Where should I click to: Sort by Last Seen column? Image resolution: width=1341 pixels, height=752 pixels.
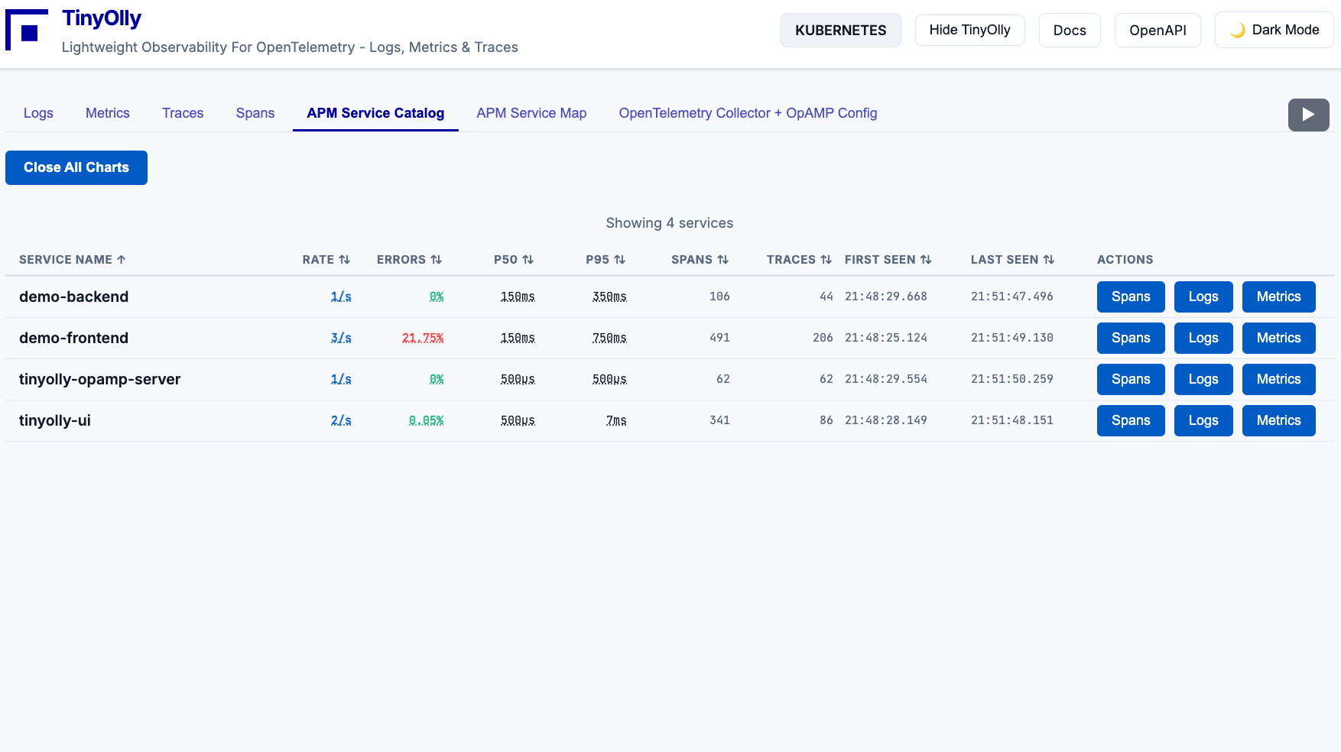(x=1012, y=260)
